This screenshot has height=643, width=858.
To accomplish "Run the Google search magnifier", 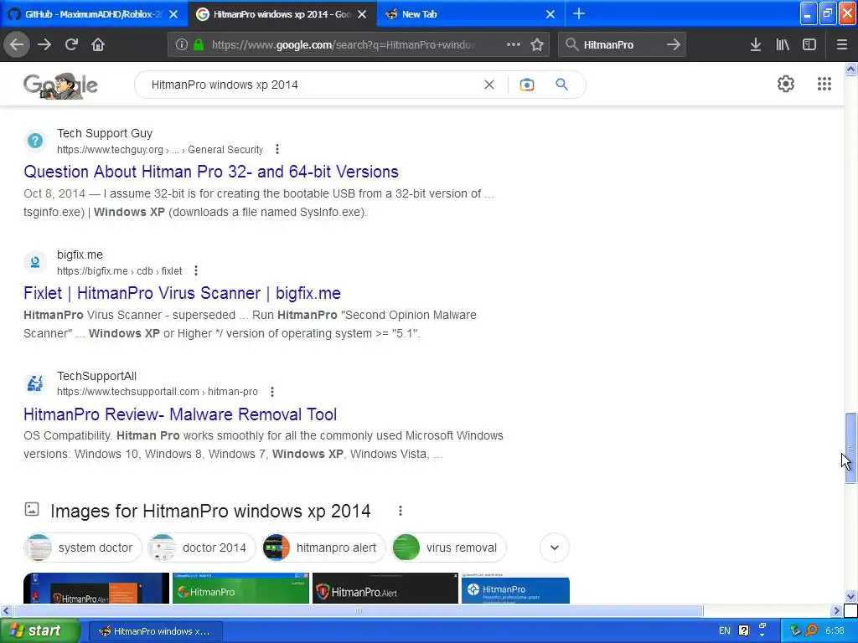I will pos(562,85).
